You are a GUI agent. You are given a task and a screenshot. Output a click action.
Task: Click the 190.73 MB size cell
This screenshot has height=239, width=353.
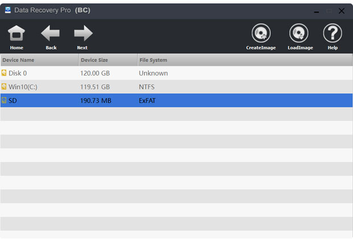tap(96, 101)
